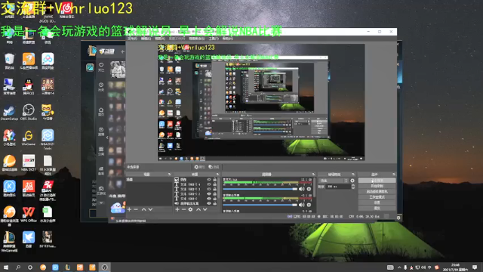Adjust the first mixer channel volume slider
The height and width of the screenshot is (272, 483).
(x=260, y=189)
